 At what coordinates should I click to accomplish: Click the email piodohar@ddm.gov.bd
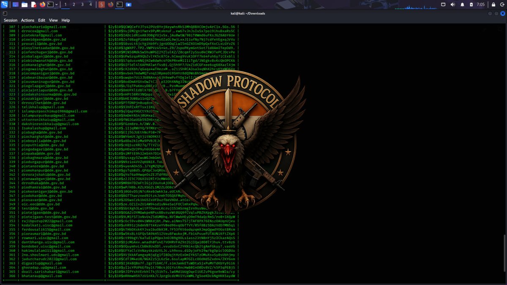pos(43,195)
